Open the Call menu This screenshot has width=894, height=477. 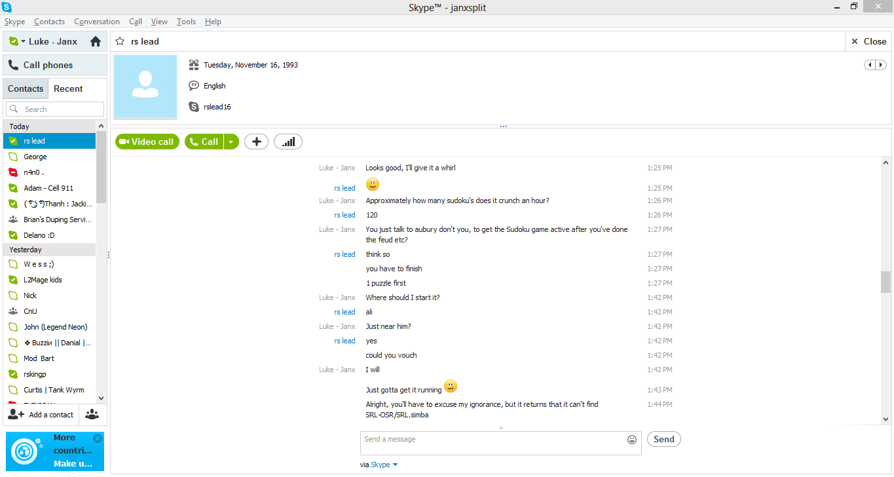click(136, 22)
